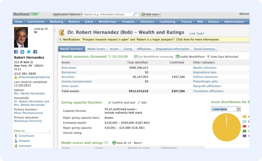Expand the Prospects menu

(x=130, y=22)
